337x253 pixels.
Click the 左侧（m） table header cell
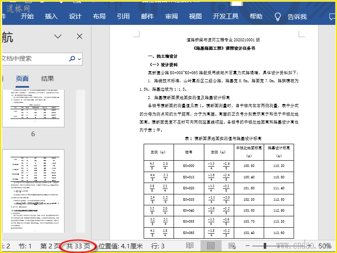point(158,152)
